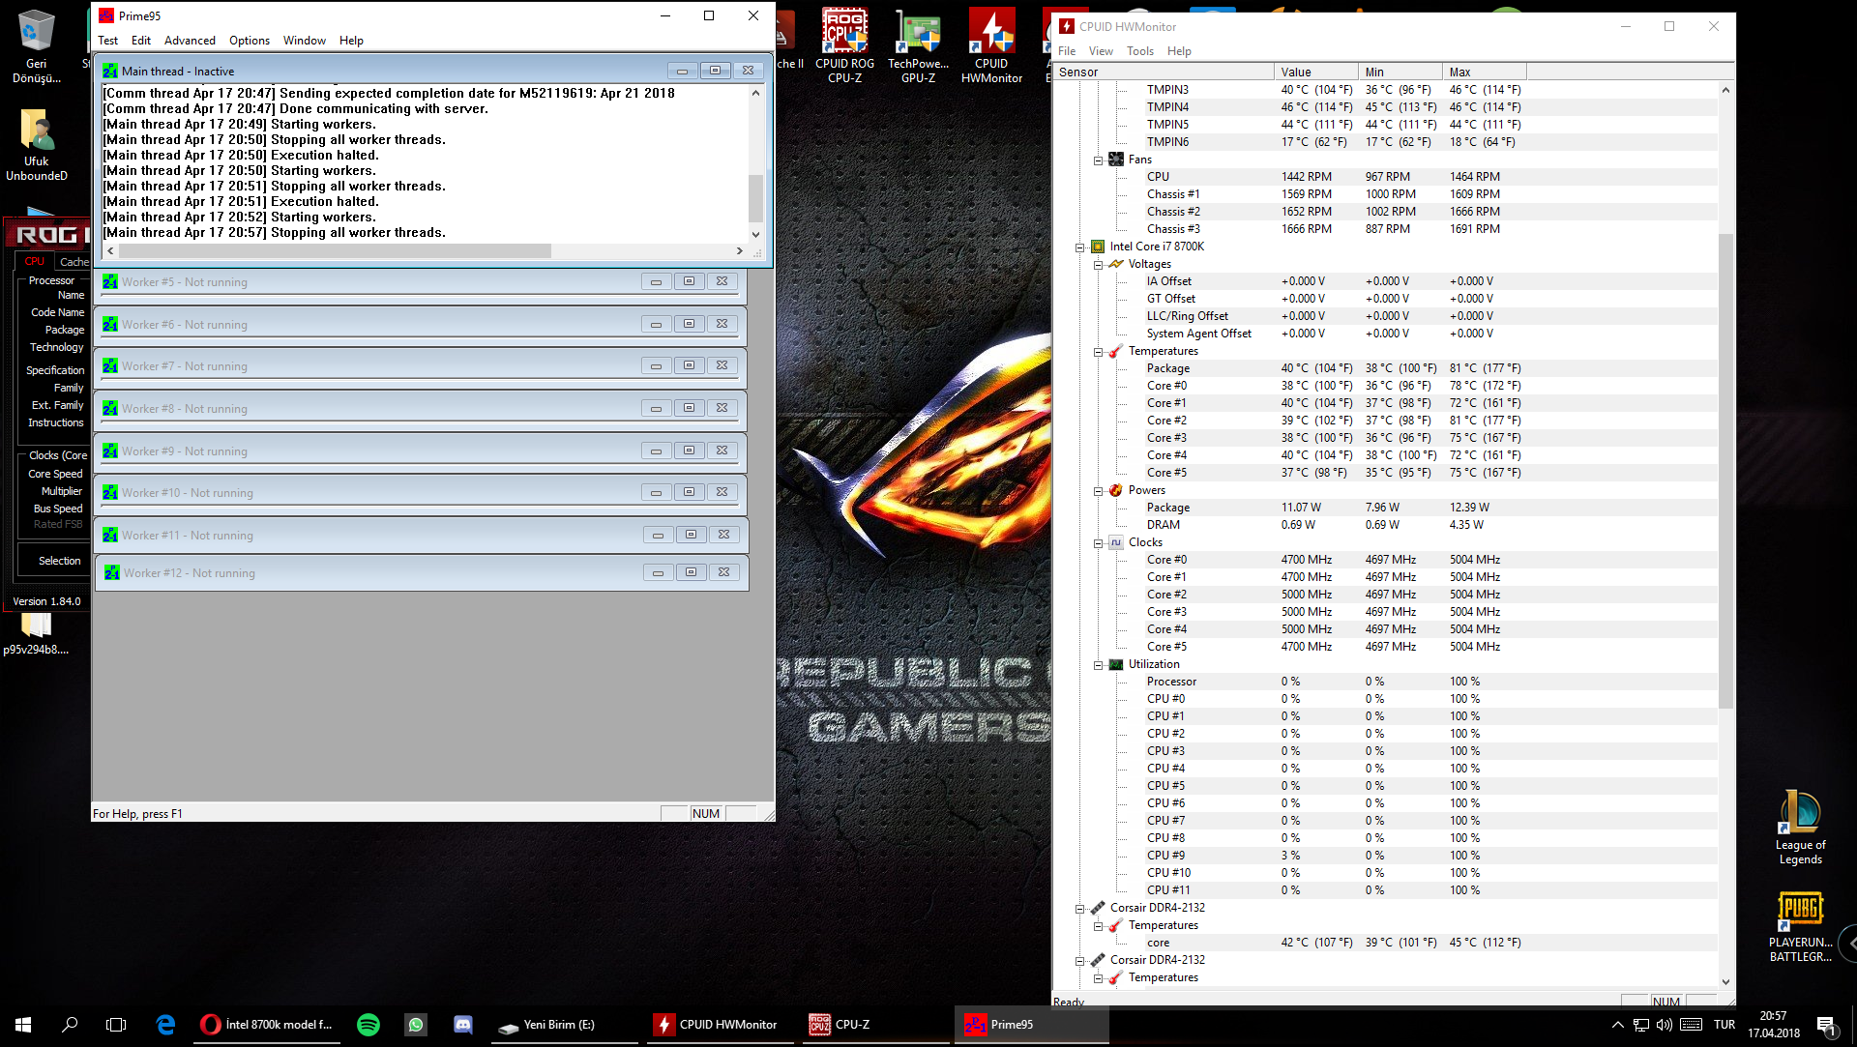
Task: Collapse the Fans tree node
Action: point(1099,160)
